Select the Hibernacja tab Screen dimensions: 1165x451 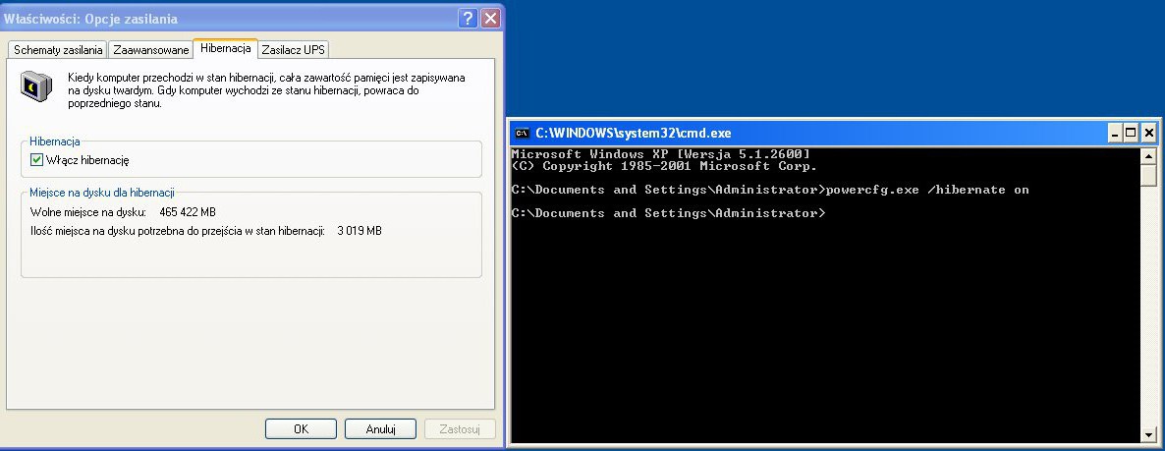(x=225, y=48)
